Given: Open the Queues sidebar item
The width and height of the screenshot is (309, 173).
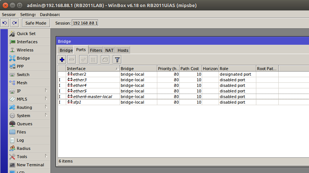Looking at the screenshot, I should coord(24,124).
